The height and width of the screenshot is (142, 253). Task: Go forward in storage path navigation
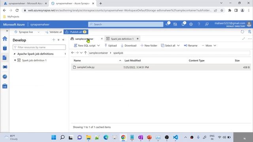point(77,53)
